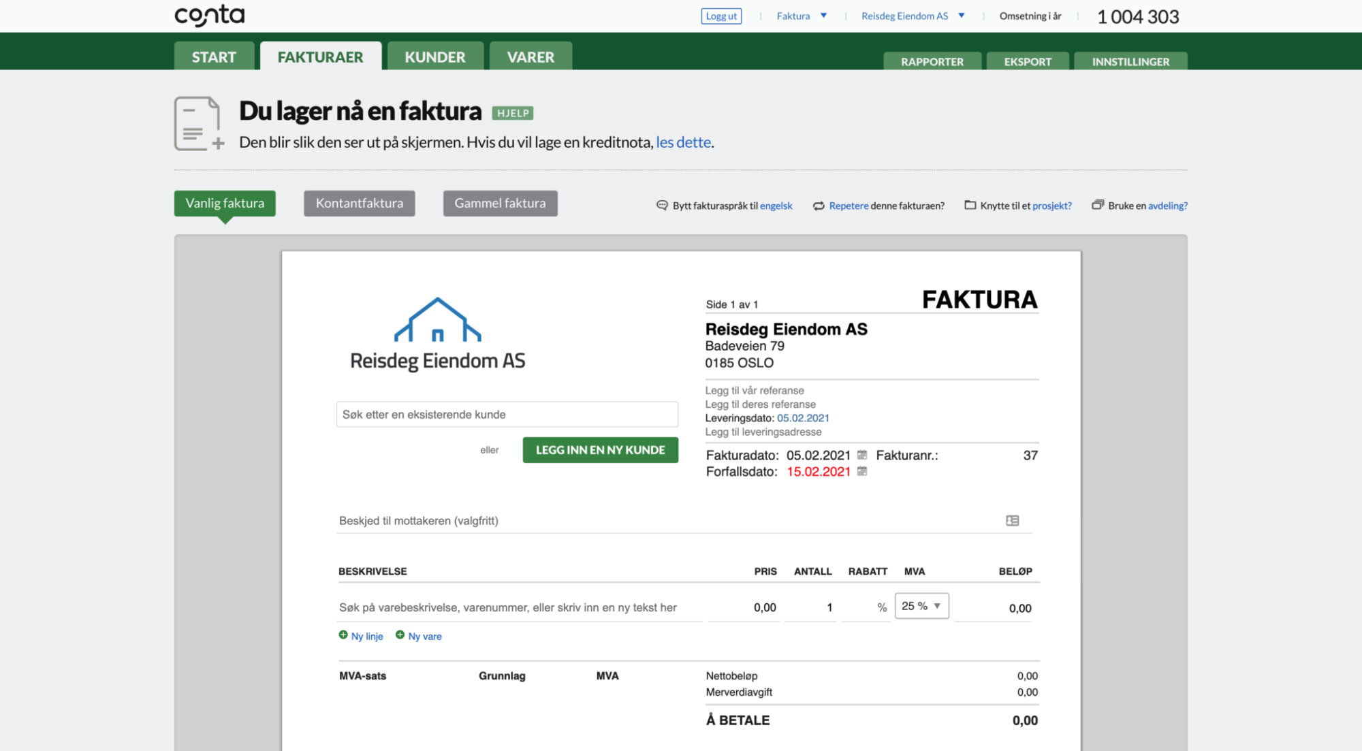1362x751 pixels.
Task: Click the Conta logo
Action: (209, 16)
